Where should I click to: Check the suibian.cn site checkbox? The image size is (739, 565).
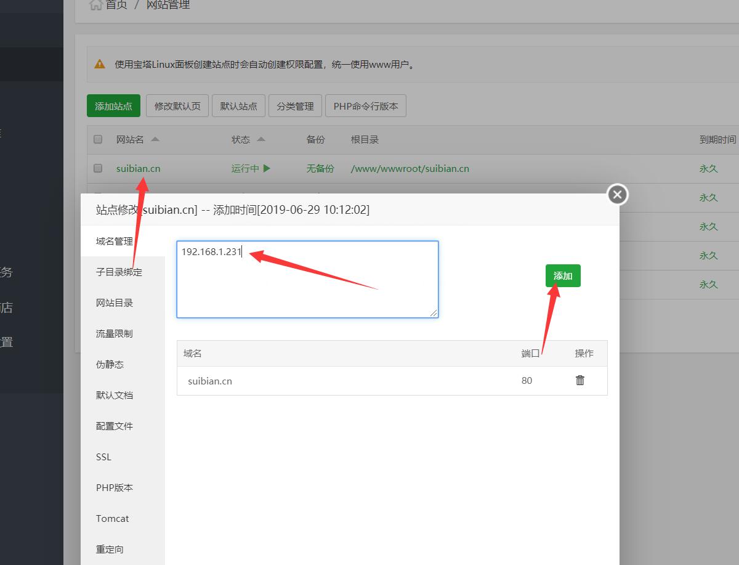click(x=98, y=168)
